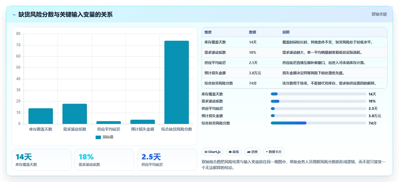Click the 74分 table value
This screenshot has height=182, width=399.
tap(253, 83)
